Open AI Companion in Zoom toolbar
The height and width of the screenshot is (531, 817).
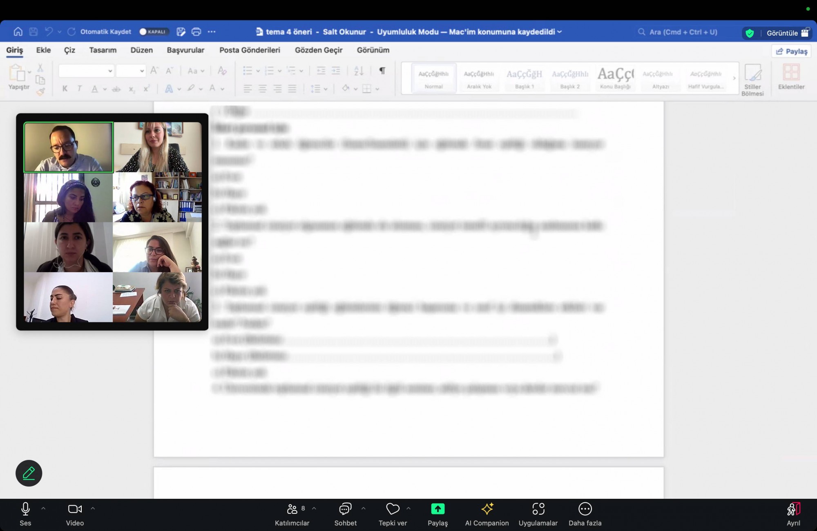pyautogui.click(x=487, y=514)
